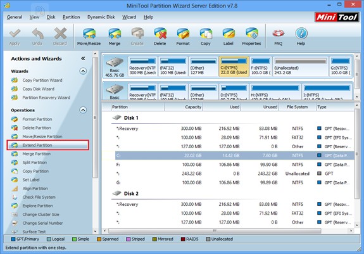The width and height of the screenshot is (364, 254).
Task: Click the horizontal scrollbar of partition list
Action: (215, 231)
